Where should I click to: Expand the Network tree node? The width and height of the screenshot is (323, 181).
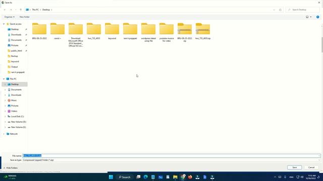pyautogui.click(x=4, y=134)
